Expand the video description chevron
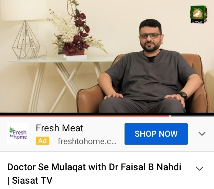 pyautogui.click(x=199, y=168)
